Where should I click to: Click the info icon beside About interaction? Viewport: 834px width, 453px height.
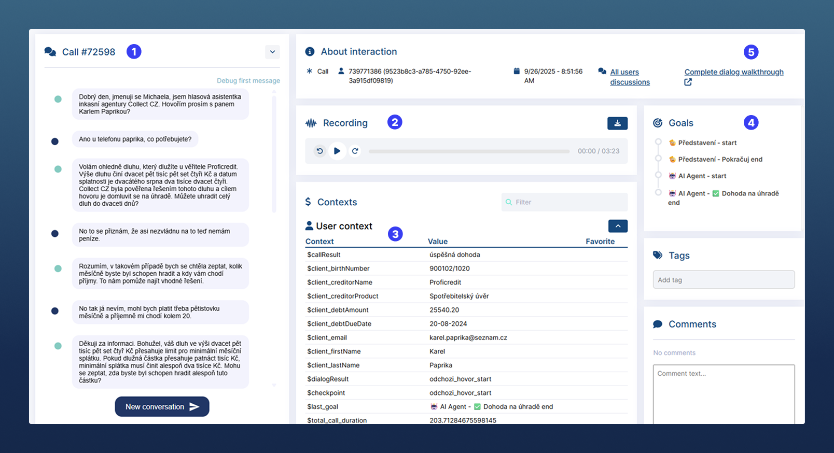(310, 52)
